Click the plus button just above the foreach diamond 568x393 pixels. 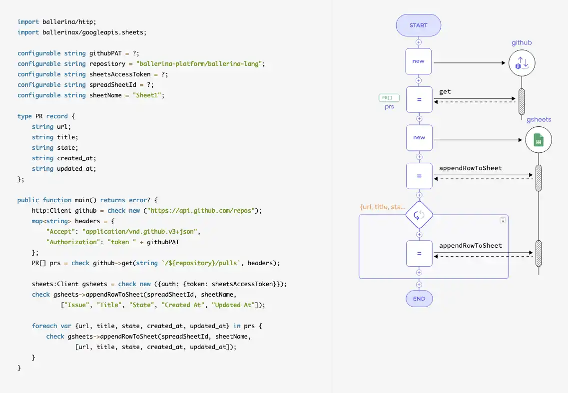pyautogui.click(x=419, y=195)
